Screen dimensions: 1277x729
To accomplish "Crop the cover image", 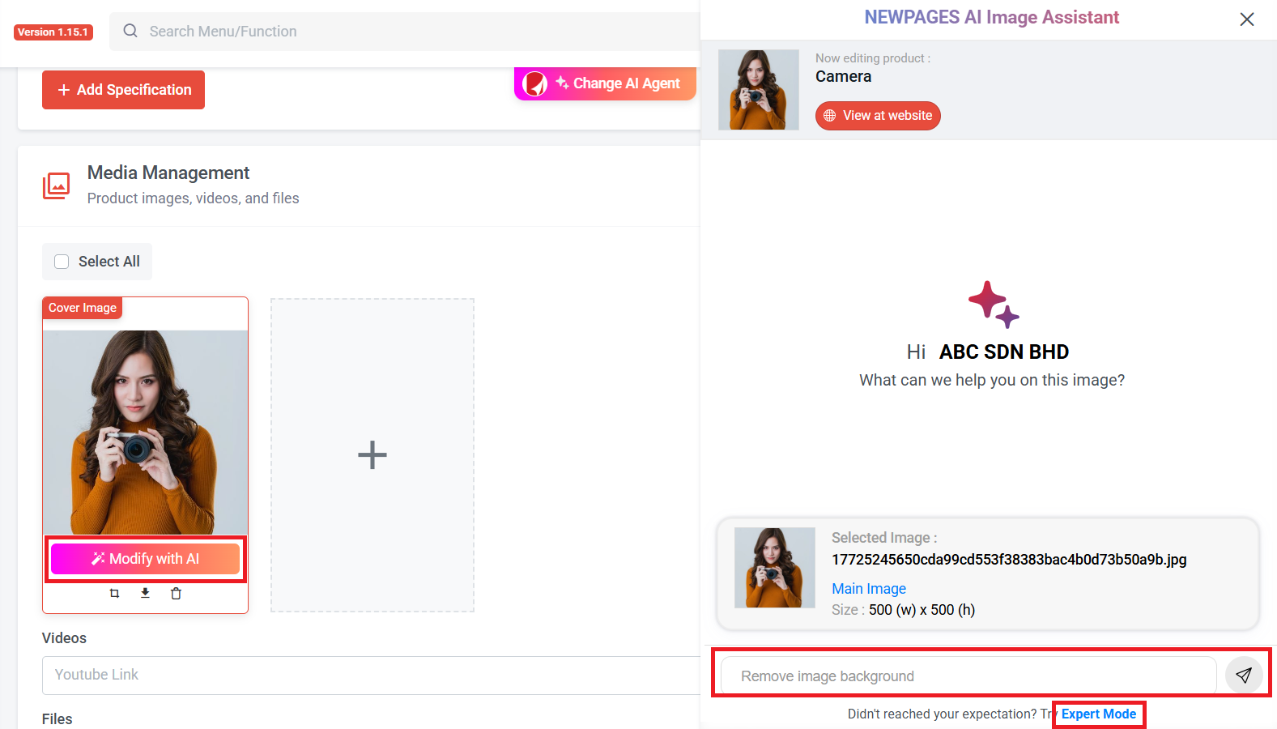I will click(114, 594).
